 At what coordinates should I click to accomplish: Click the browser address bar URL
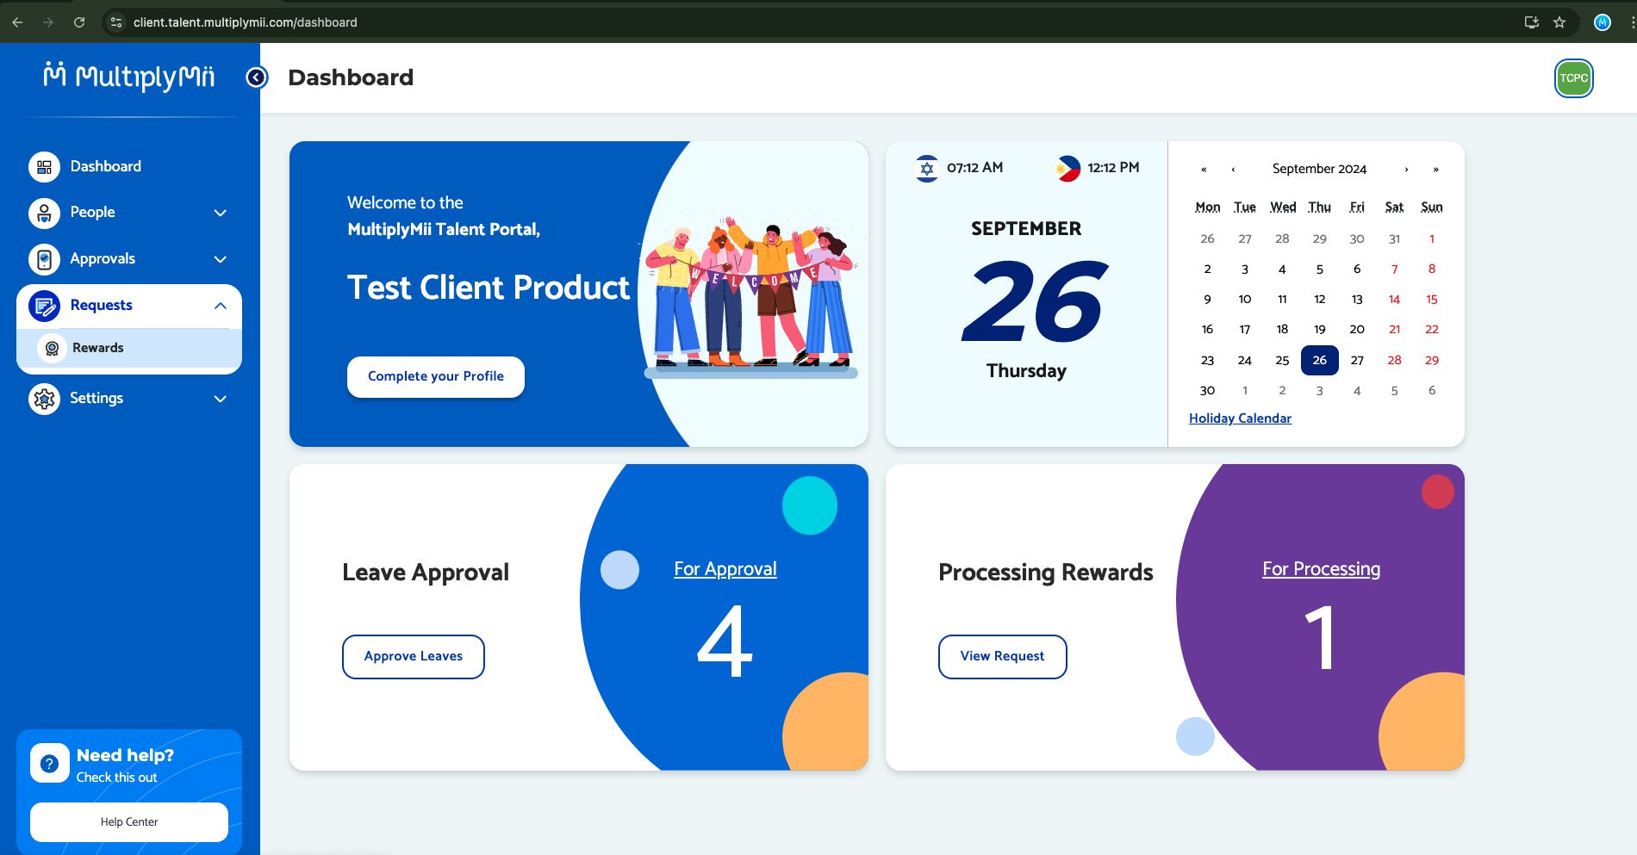245,22
